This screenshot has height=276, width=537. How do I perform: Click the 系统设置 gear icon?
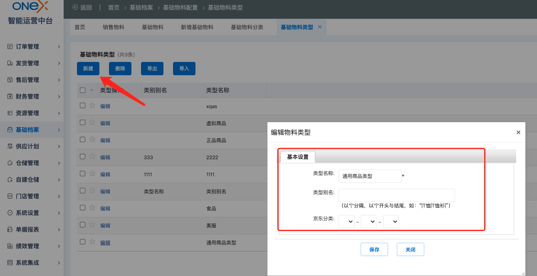click(10, 213)
